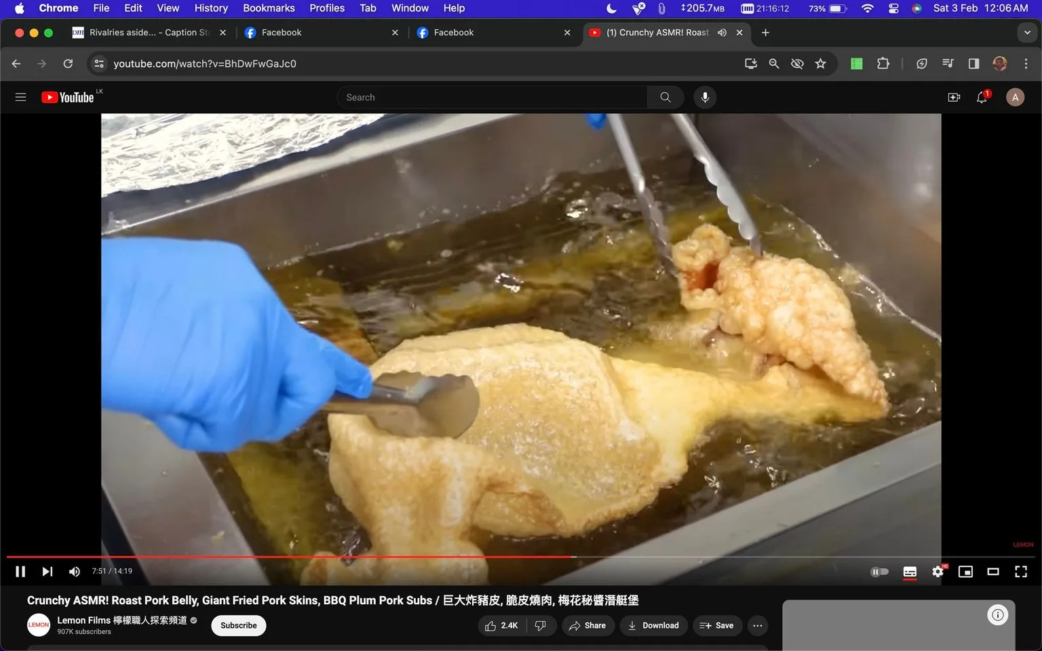
Task: Enter full screen video mode
Action: [x=1021, y=572]
